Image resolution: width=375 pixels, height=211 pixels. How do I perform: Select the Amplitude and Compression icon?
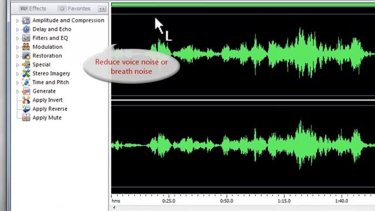(26, 21)
